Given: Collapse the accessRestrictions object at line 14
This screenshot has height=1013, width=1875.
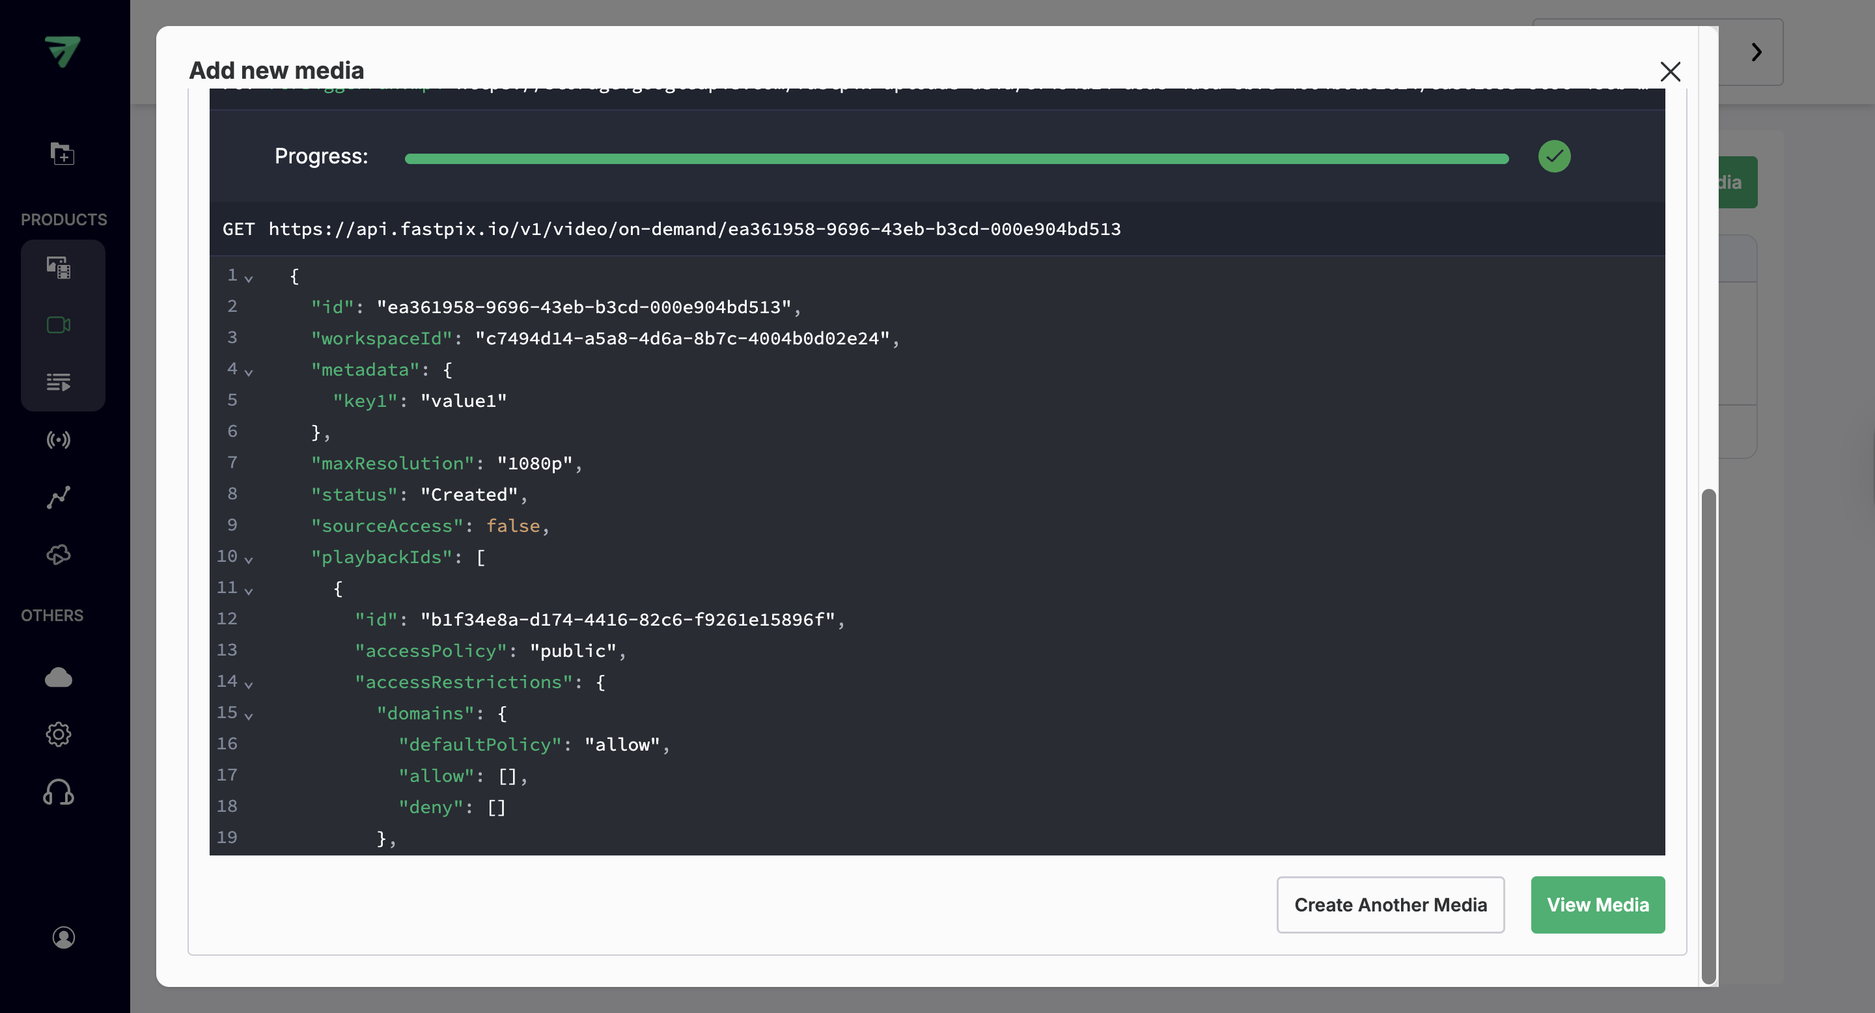Looking at the screenshot, I should point(249,684).
